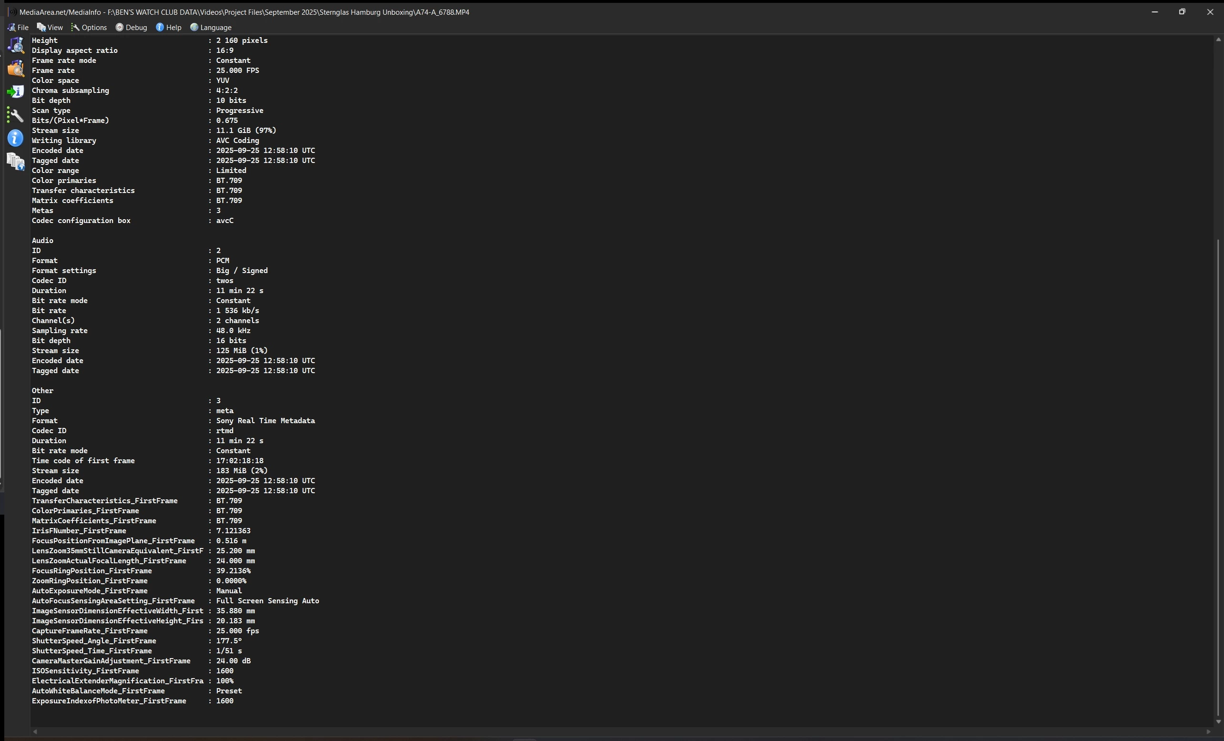Click the vertical scrollbar thumb
Viewport: 1224px width, 741px height.
point(1218,477)
